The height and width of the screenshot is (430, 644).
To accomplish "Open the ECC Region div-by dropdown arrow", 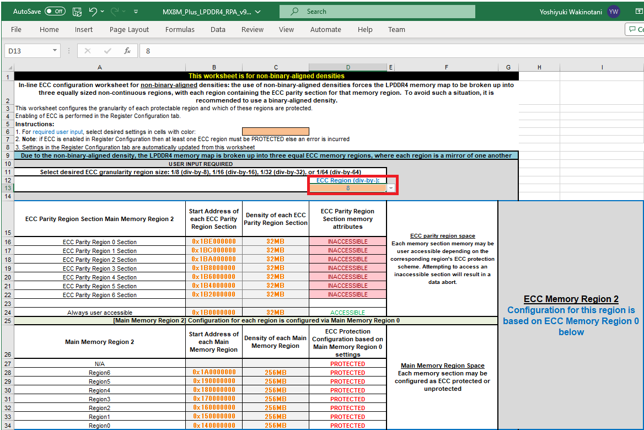I will point(391,188).
